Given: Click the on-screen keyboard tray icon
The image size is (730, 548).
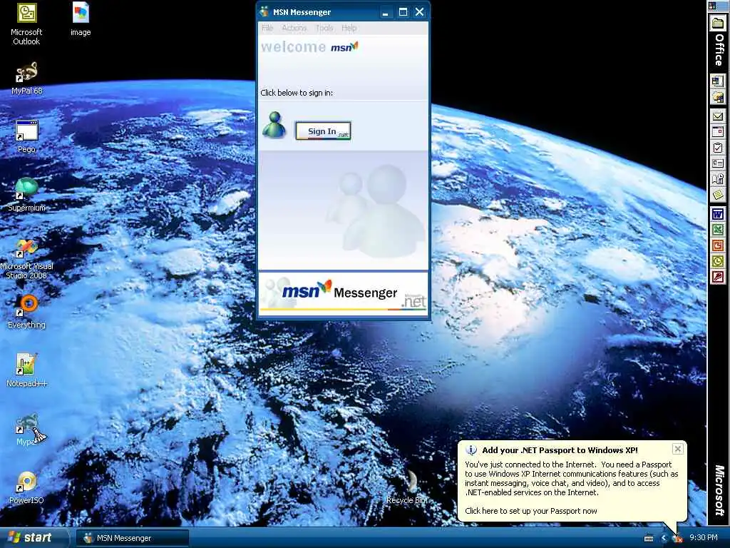Looking at the screenshot, I should pyautogui.click(x=649, y=538).
